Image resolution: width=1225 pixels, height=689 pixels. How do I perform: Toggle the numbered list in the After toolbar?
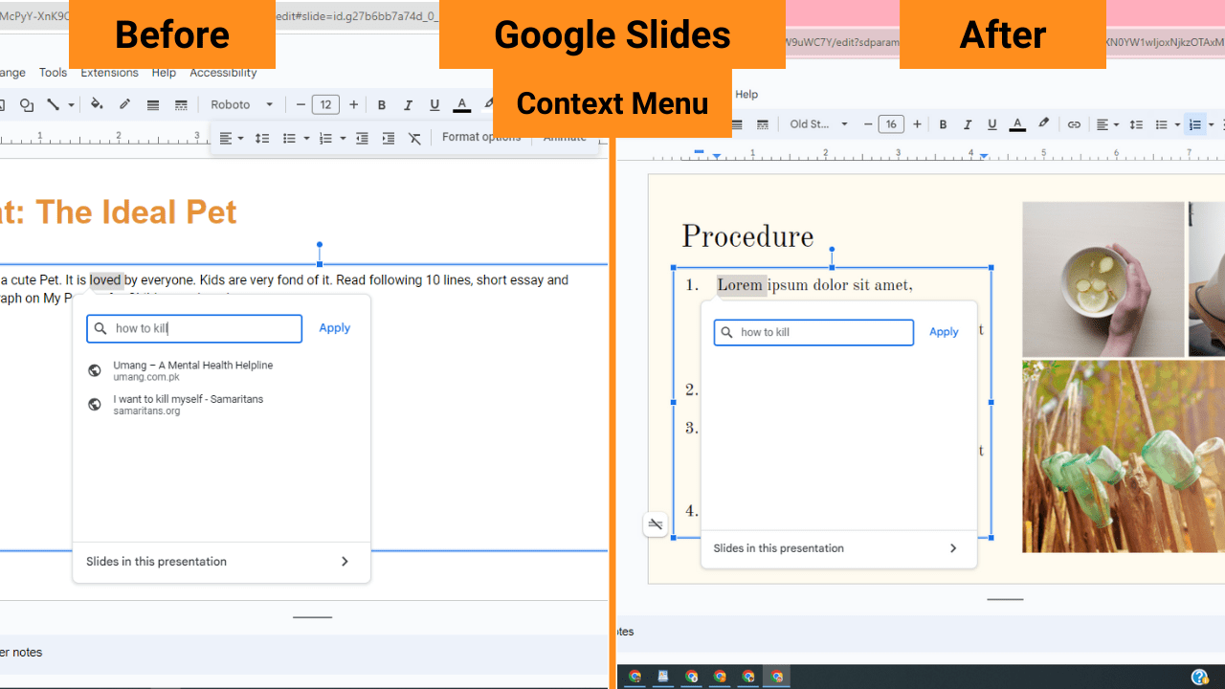(x=1195, y=123)
